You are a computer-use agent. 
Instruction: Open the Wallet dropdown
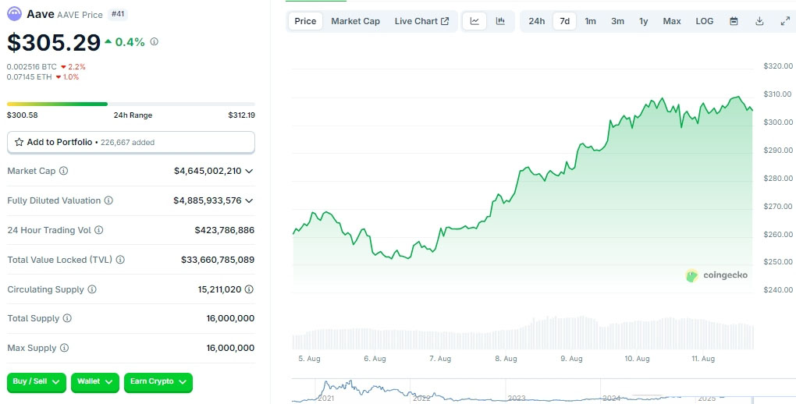(94, 382)
